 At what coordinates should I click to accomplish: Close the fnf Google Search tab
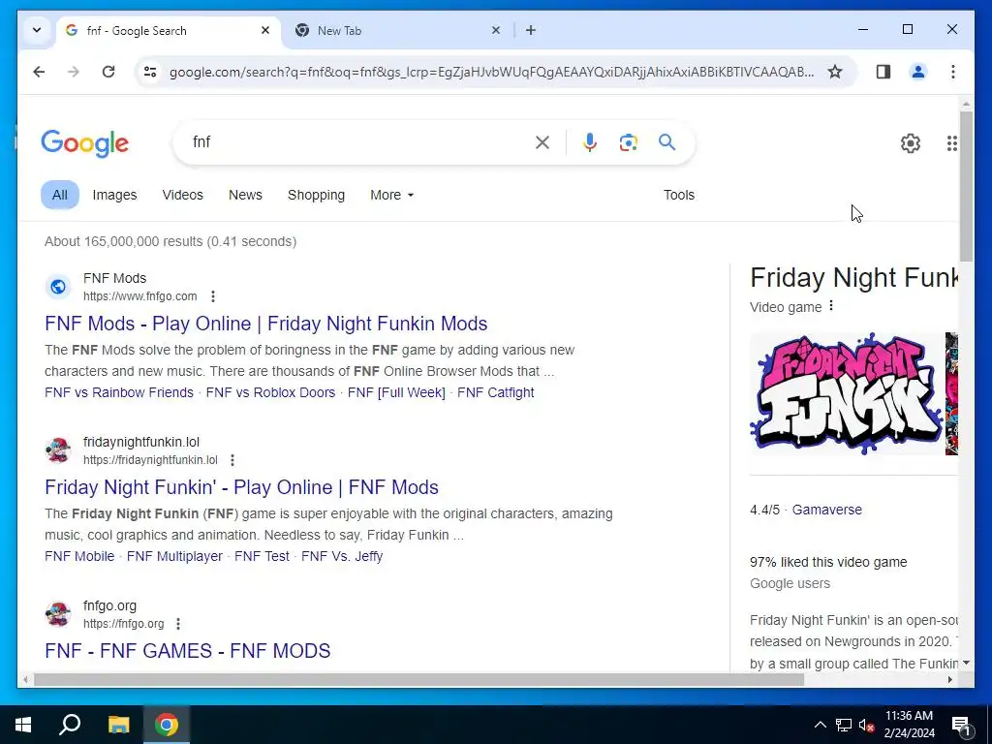pyautogui.click(x=265, y=30)
